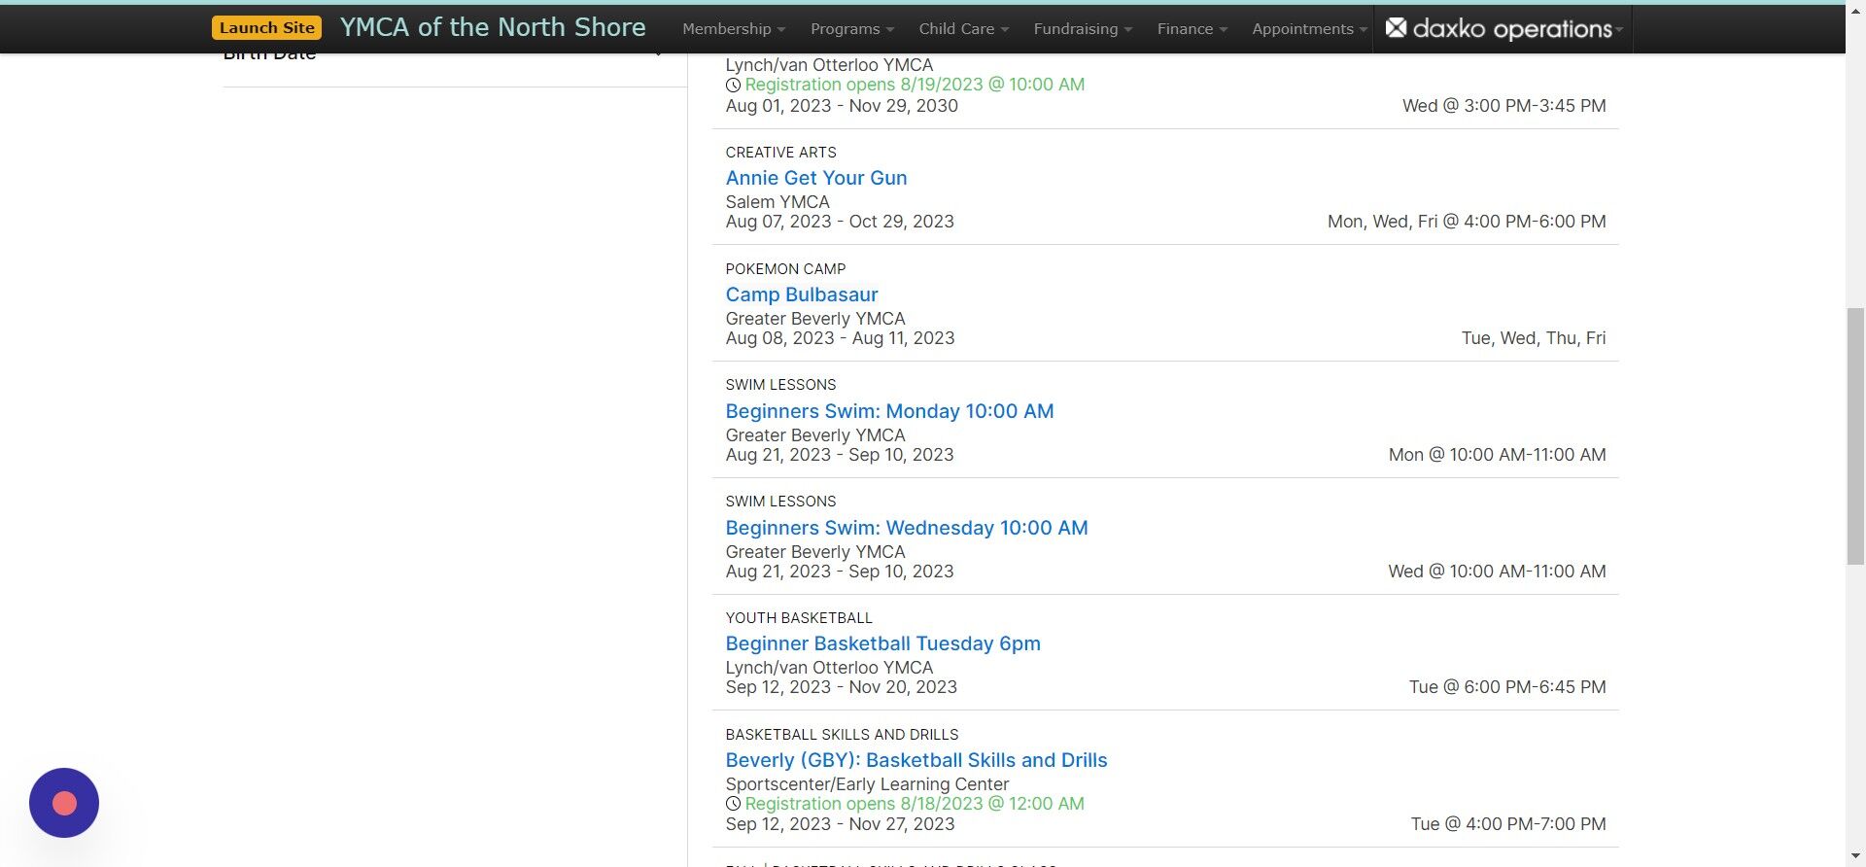Screen dimensions: 1866x867
Task: Click the daxko envelope logo icon
Action: click(x=1396, y=28)
